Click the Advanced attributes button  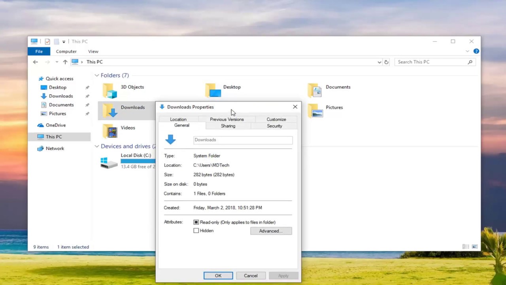(x=271, y=231)
